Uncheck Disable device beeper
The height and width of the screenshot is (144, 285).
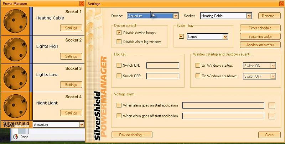tap(119, 33)
